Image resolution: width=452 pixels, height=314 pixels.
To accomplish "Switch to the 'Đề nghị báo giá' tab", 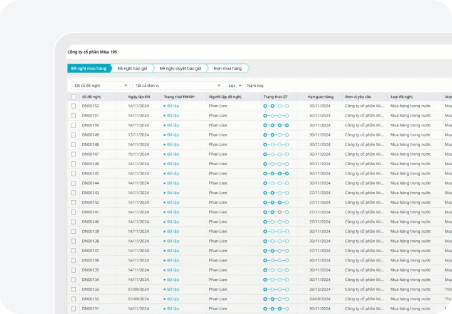I will click(132, 68).
